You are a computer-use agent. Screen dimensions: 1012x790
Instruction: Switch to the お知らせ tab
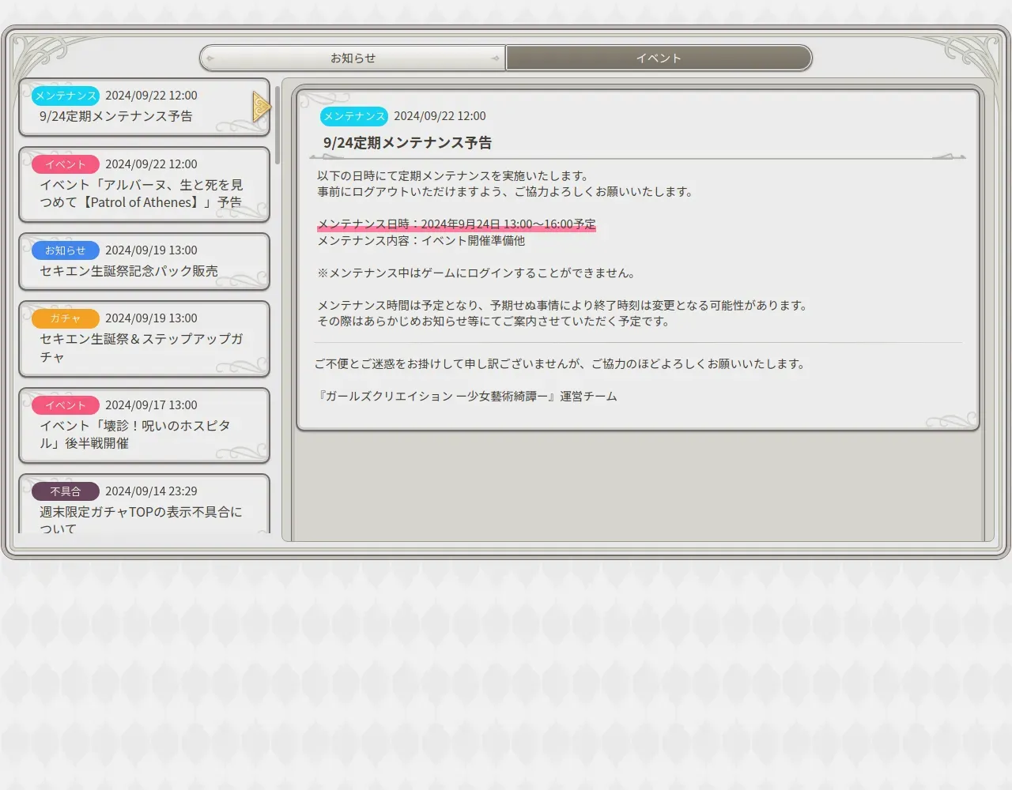point(353,58)
